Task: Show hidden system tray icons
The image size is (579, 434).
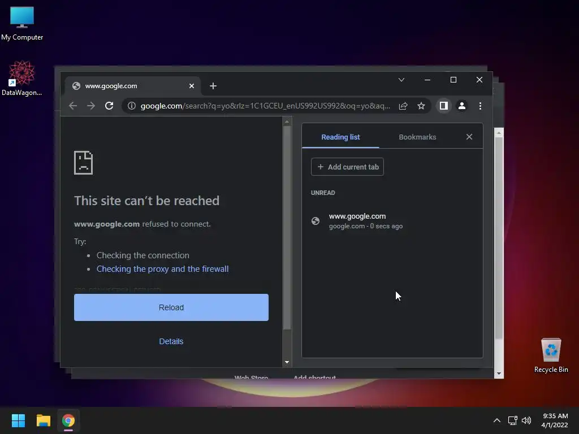Action: (497, 420)
